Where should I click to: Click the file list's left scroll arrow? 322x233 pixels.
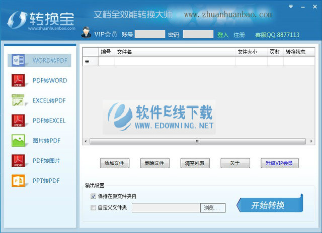[x=86, y=142]
